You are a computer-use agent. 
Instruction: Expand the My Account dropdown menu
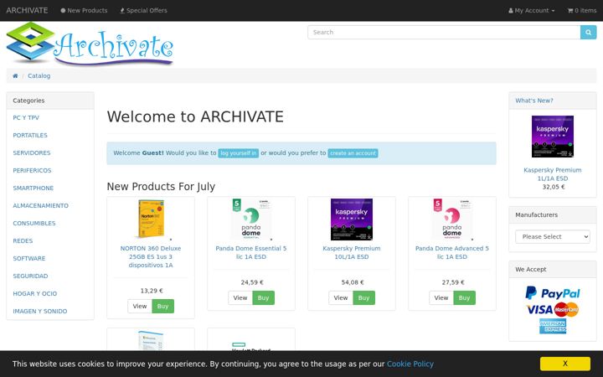(x=532, y=10)
